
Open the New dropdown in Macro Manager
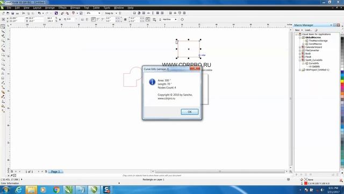tap(302, 30)
